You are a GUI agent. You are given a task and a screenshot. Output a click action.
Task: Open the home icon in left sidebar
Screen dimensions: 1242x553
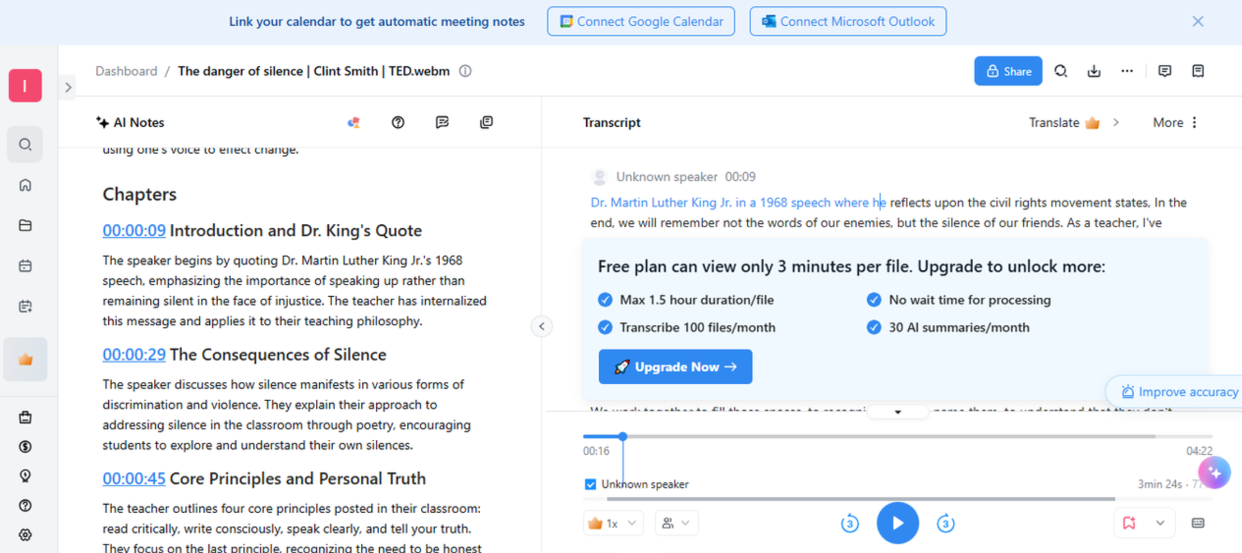pyautogui.click(x=25, y=185)
